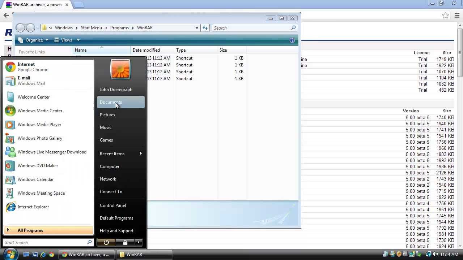Viewport: 463px width, 260px height.
Task: Open the address bar history dropdown
Action: click(197, 28)
